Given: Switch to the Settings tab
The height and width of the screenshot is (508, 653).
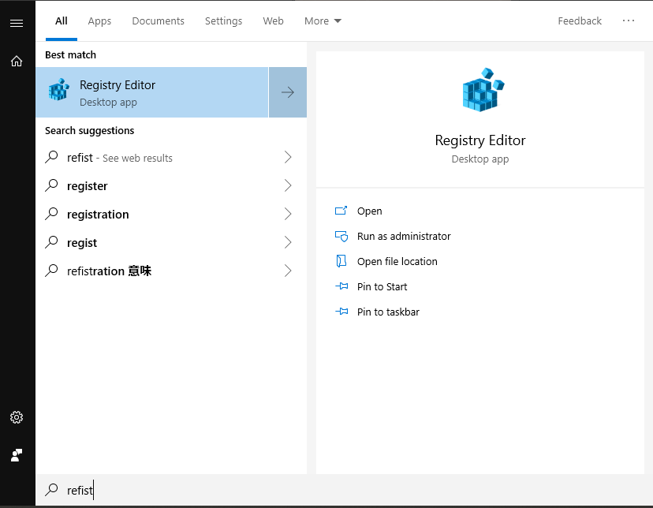Looking at the screenshot, I should coord(223,21).
